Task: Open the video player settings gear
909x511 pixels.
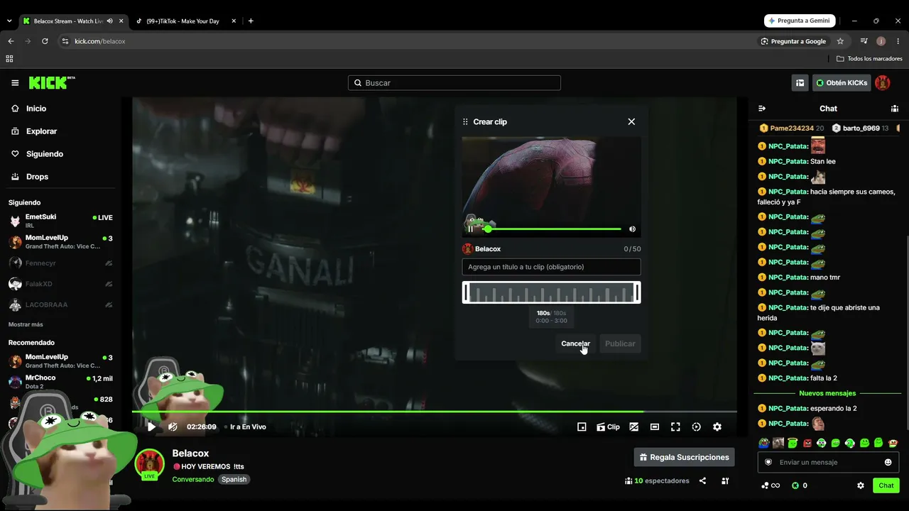Action: point(717,427)
